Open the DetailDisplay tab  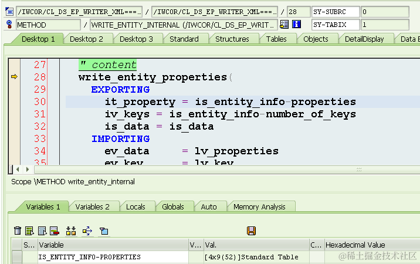pos(364,39)
